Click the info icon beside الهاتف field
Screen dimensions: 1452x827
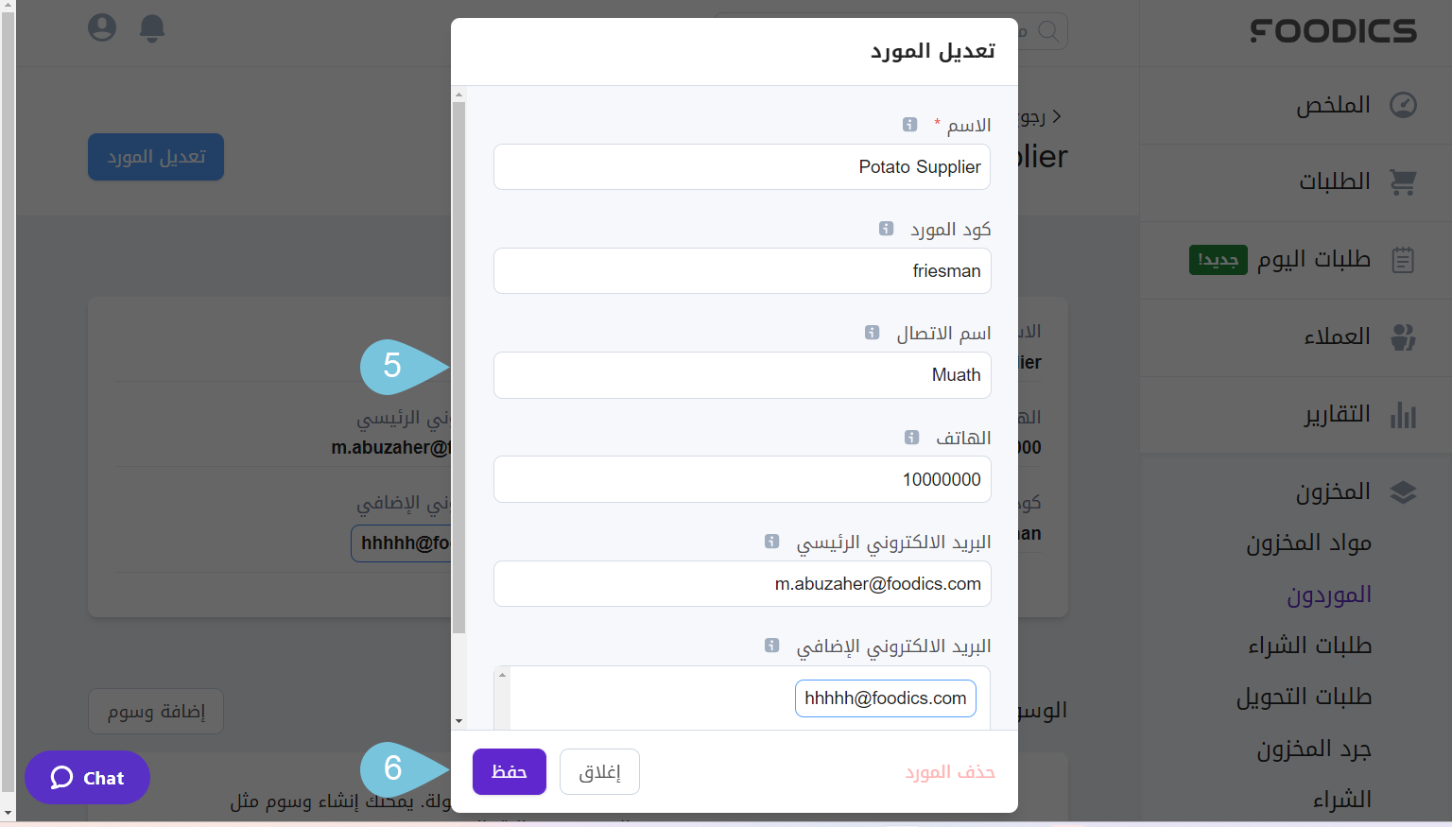(x=911, y=437)
